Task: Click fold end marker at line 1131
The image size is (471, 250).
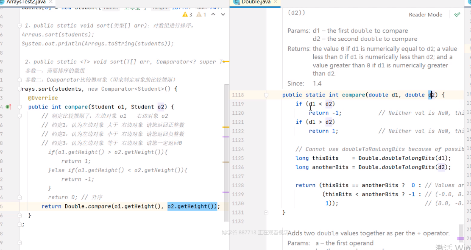Action: [266, 212]
